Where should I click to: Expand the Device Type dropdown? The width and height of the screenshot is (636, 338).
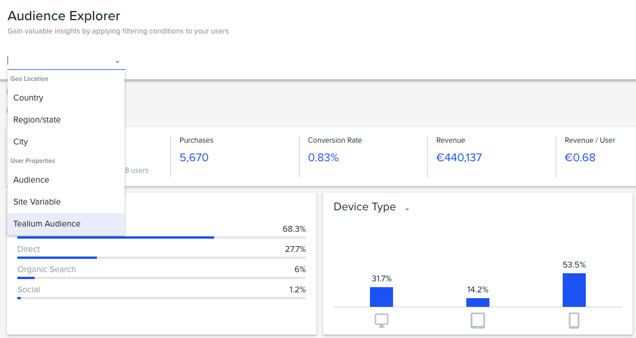(x=407, y=209)
